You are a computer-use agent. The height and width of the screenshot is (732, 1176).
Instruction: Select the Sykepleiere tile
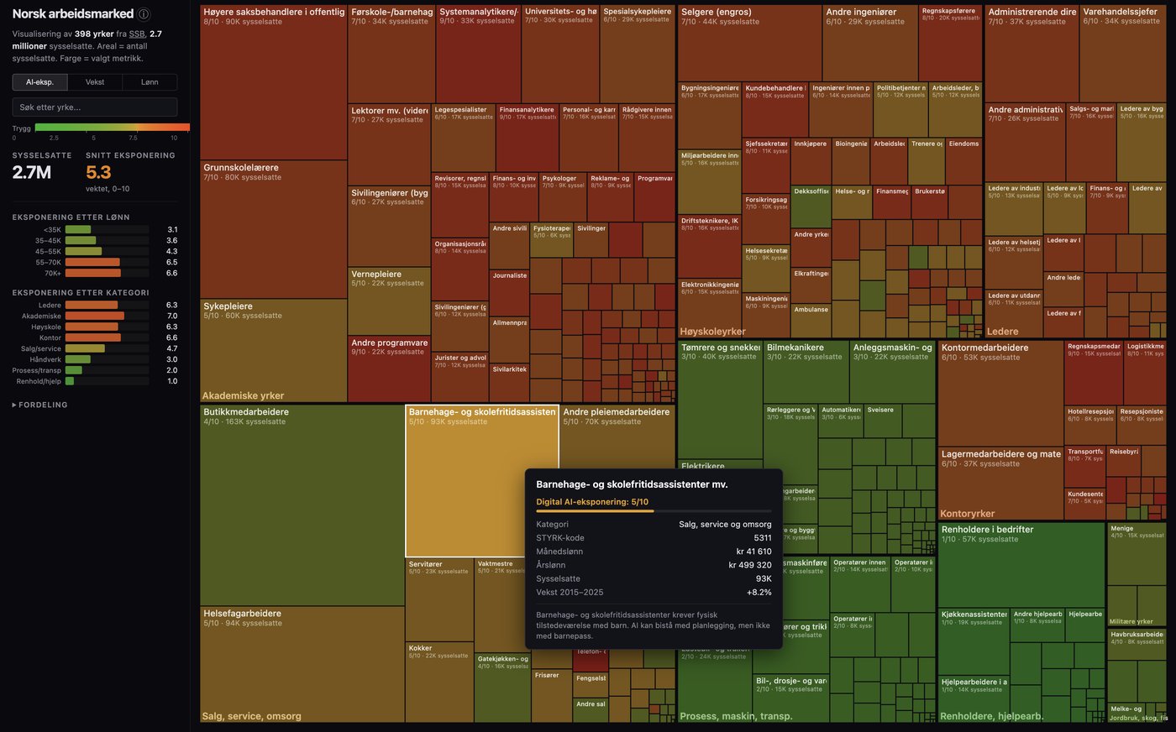[274, 350]
